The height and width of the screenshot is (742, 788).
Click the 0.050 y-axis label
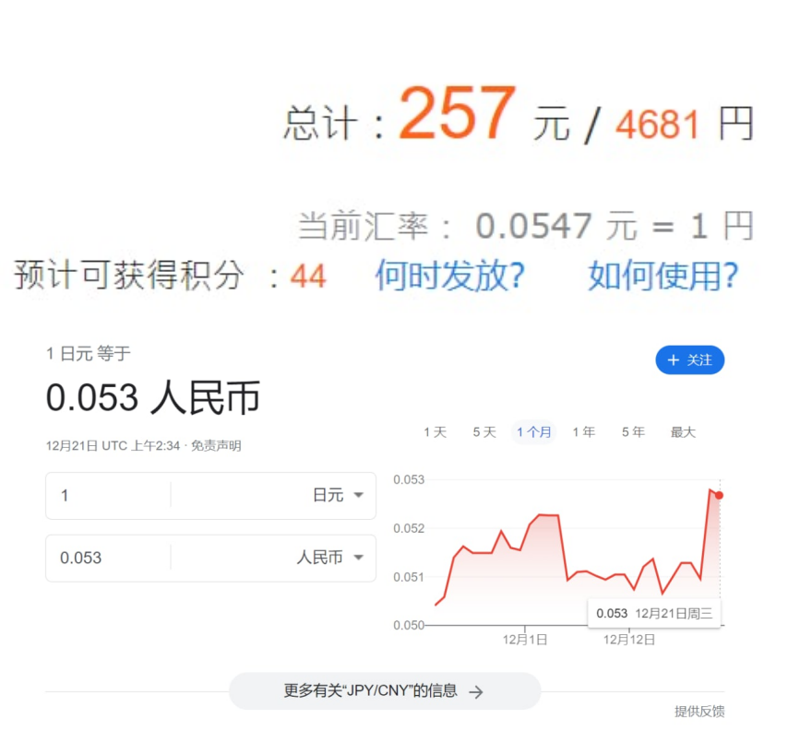click(409, 625)
